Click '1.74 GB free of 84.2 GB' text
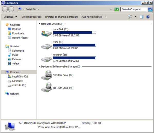Screen dimensions: 154x133 point(66,61)
